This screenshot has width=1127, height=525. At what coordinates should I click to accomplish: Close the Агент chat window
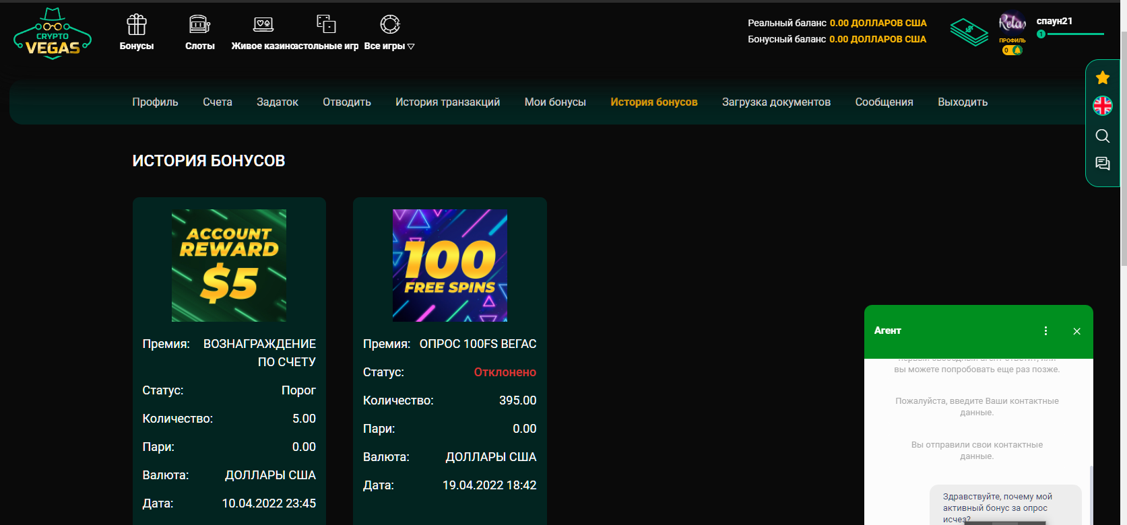[1076, 331]
